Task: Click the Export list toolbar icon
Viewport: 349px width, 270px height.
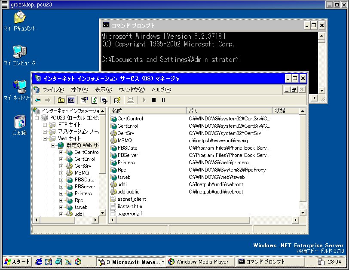Action: click(104, 100)
